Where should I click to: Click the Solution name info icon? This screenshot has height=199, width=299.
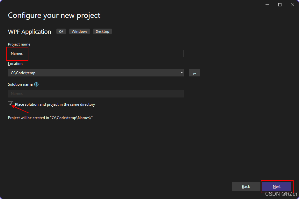tap(36, 84)
